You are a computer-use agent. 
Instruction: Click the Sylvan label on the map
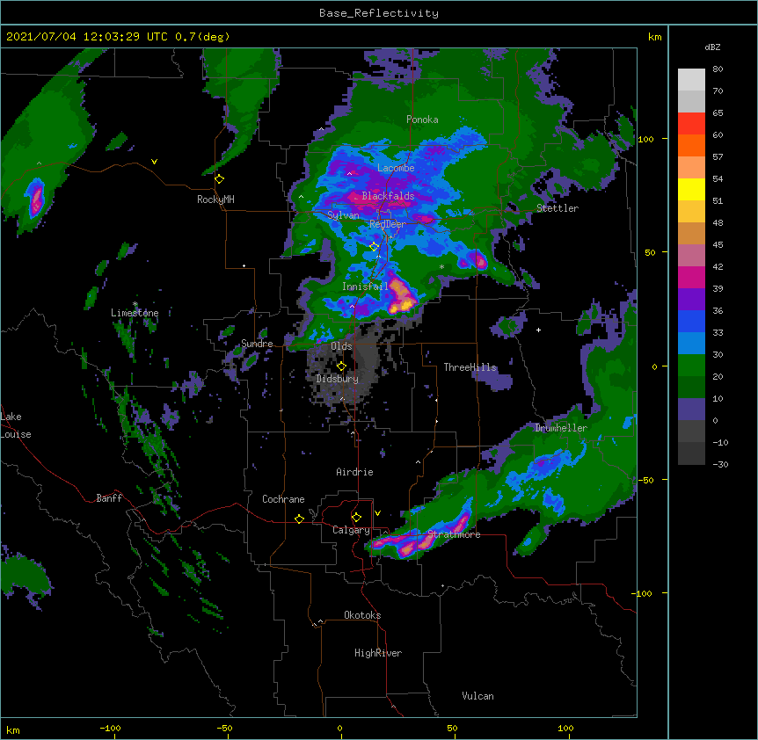click(x=343, y=215)
